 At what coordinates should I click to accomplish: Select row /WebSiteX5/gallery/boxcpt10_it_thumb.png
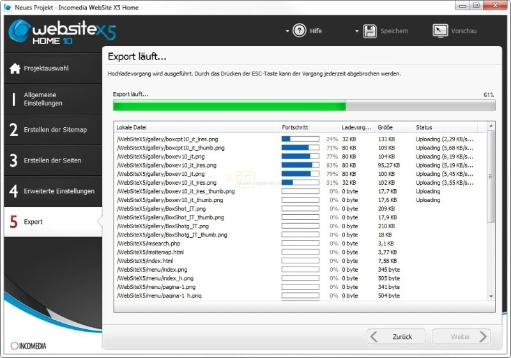click(300, 148)
